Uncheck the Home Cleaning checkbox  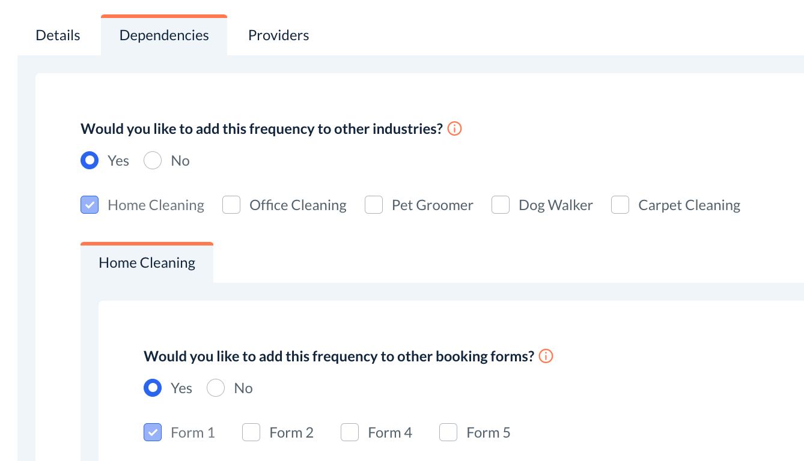[90, 205]
